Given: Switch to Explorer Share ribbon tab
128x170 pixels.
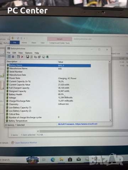Looking at the screenshot, I should pyautogui.click(x=34, y=43).
